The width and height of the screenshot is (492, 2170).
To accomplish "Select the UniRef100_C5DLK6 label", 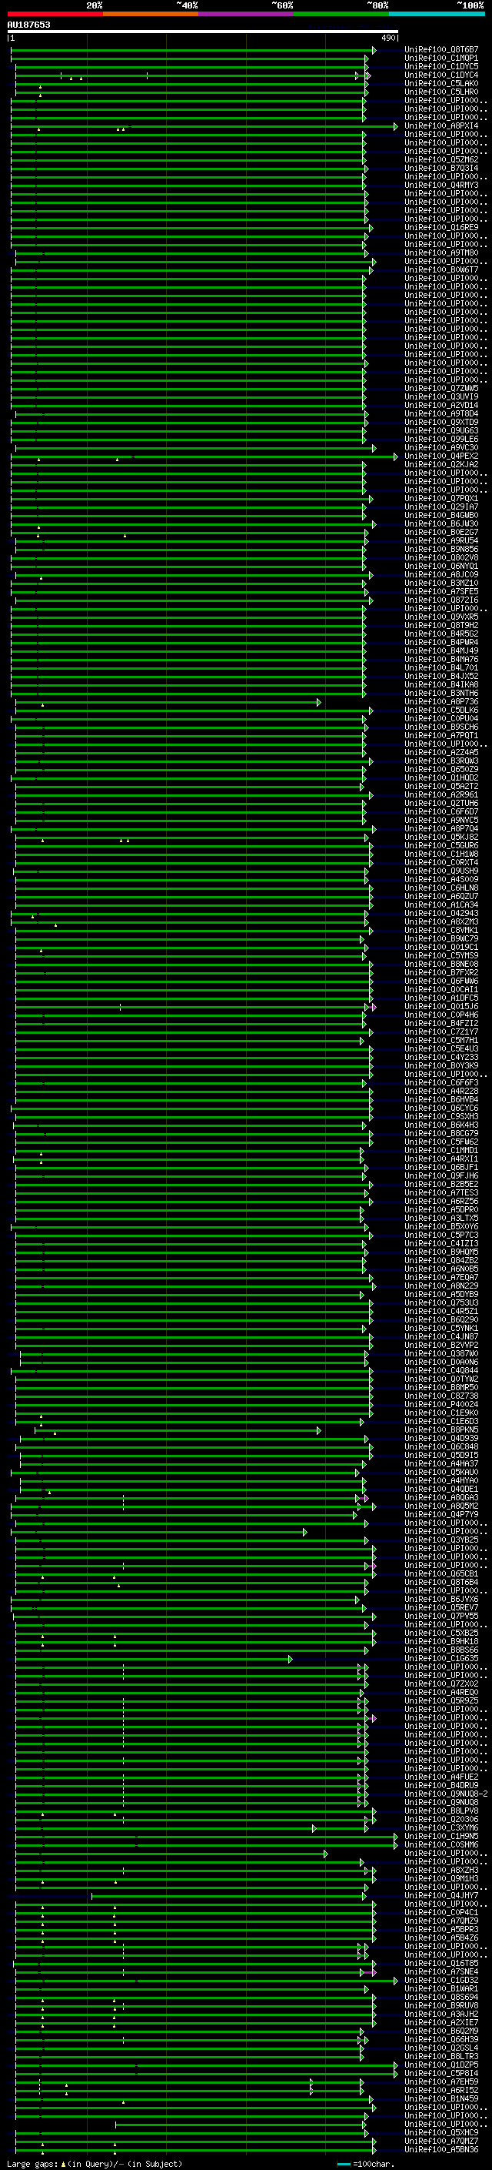I will coord(441,711).
